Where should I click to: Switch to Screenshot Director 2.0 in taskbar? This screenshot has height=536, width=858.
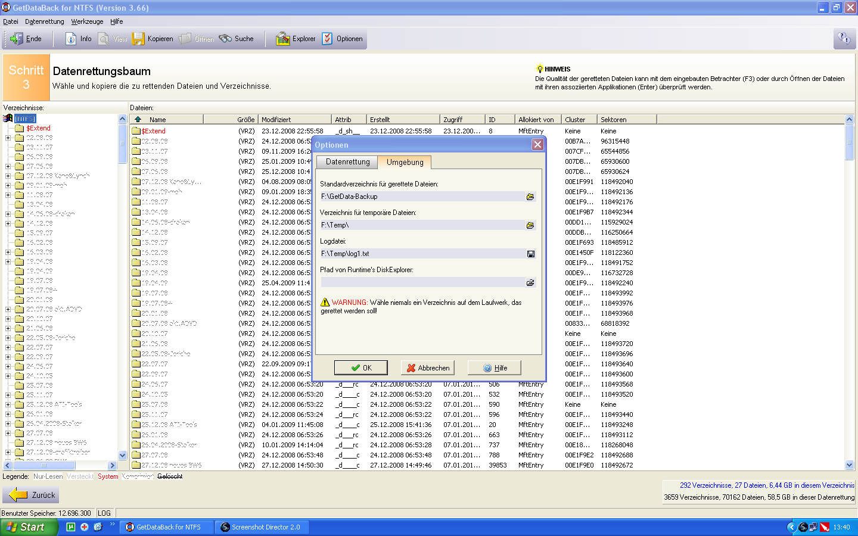click(261, 527)
